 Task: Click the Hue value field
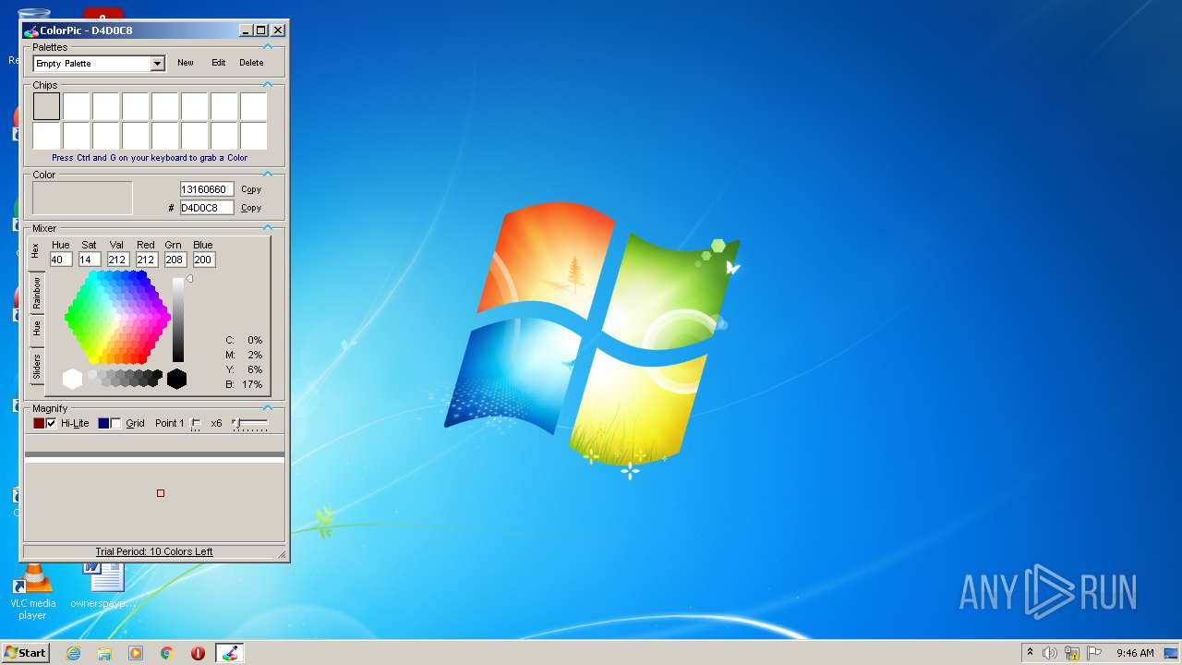pos(61,260)
